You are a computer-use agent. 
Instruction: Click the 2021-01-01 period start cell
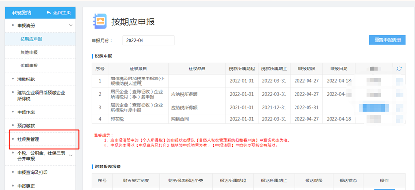pos(242,108)
